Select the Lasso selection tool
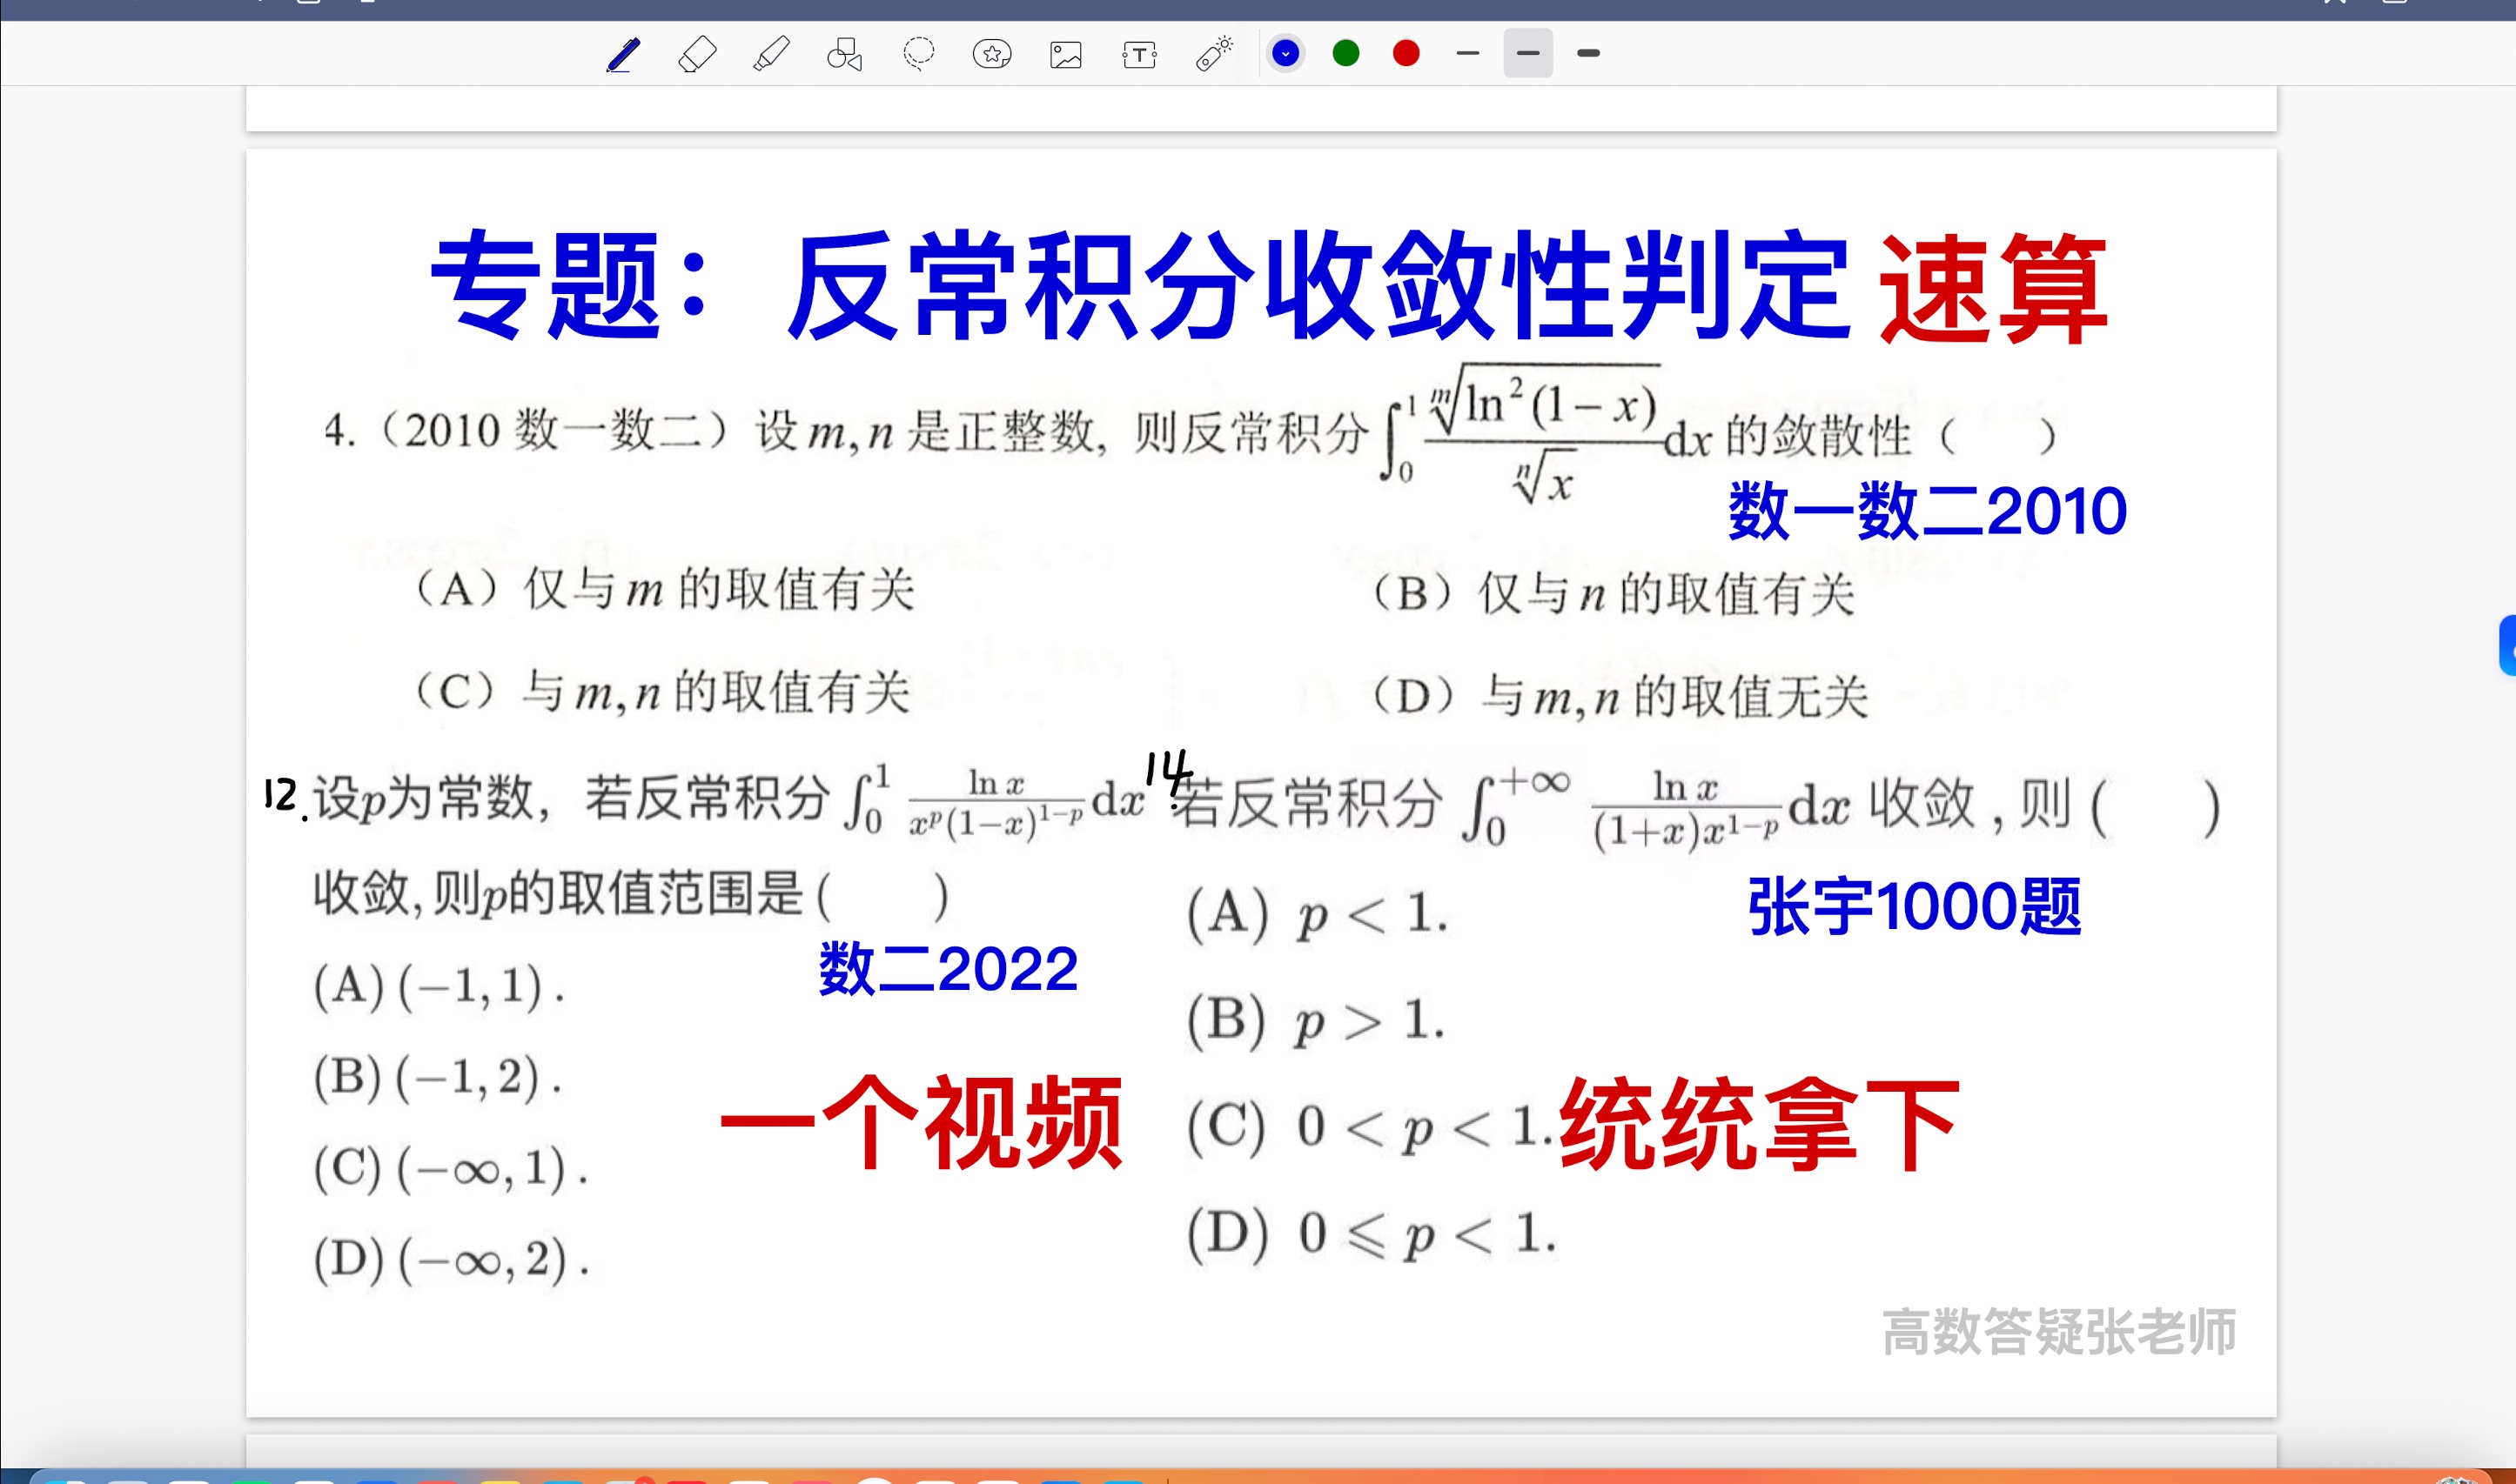The width and height of the screenshot is (2516, 1484). [x=918, y=54]
